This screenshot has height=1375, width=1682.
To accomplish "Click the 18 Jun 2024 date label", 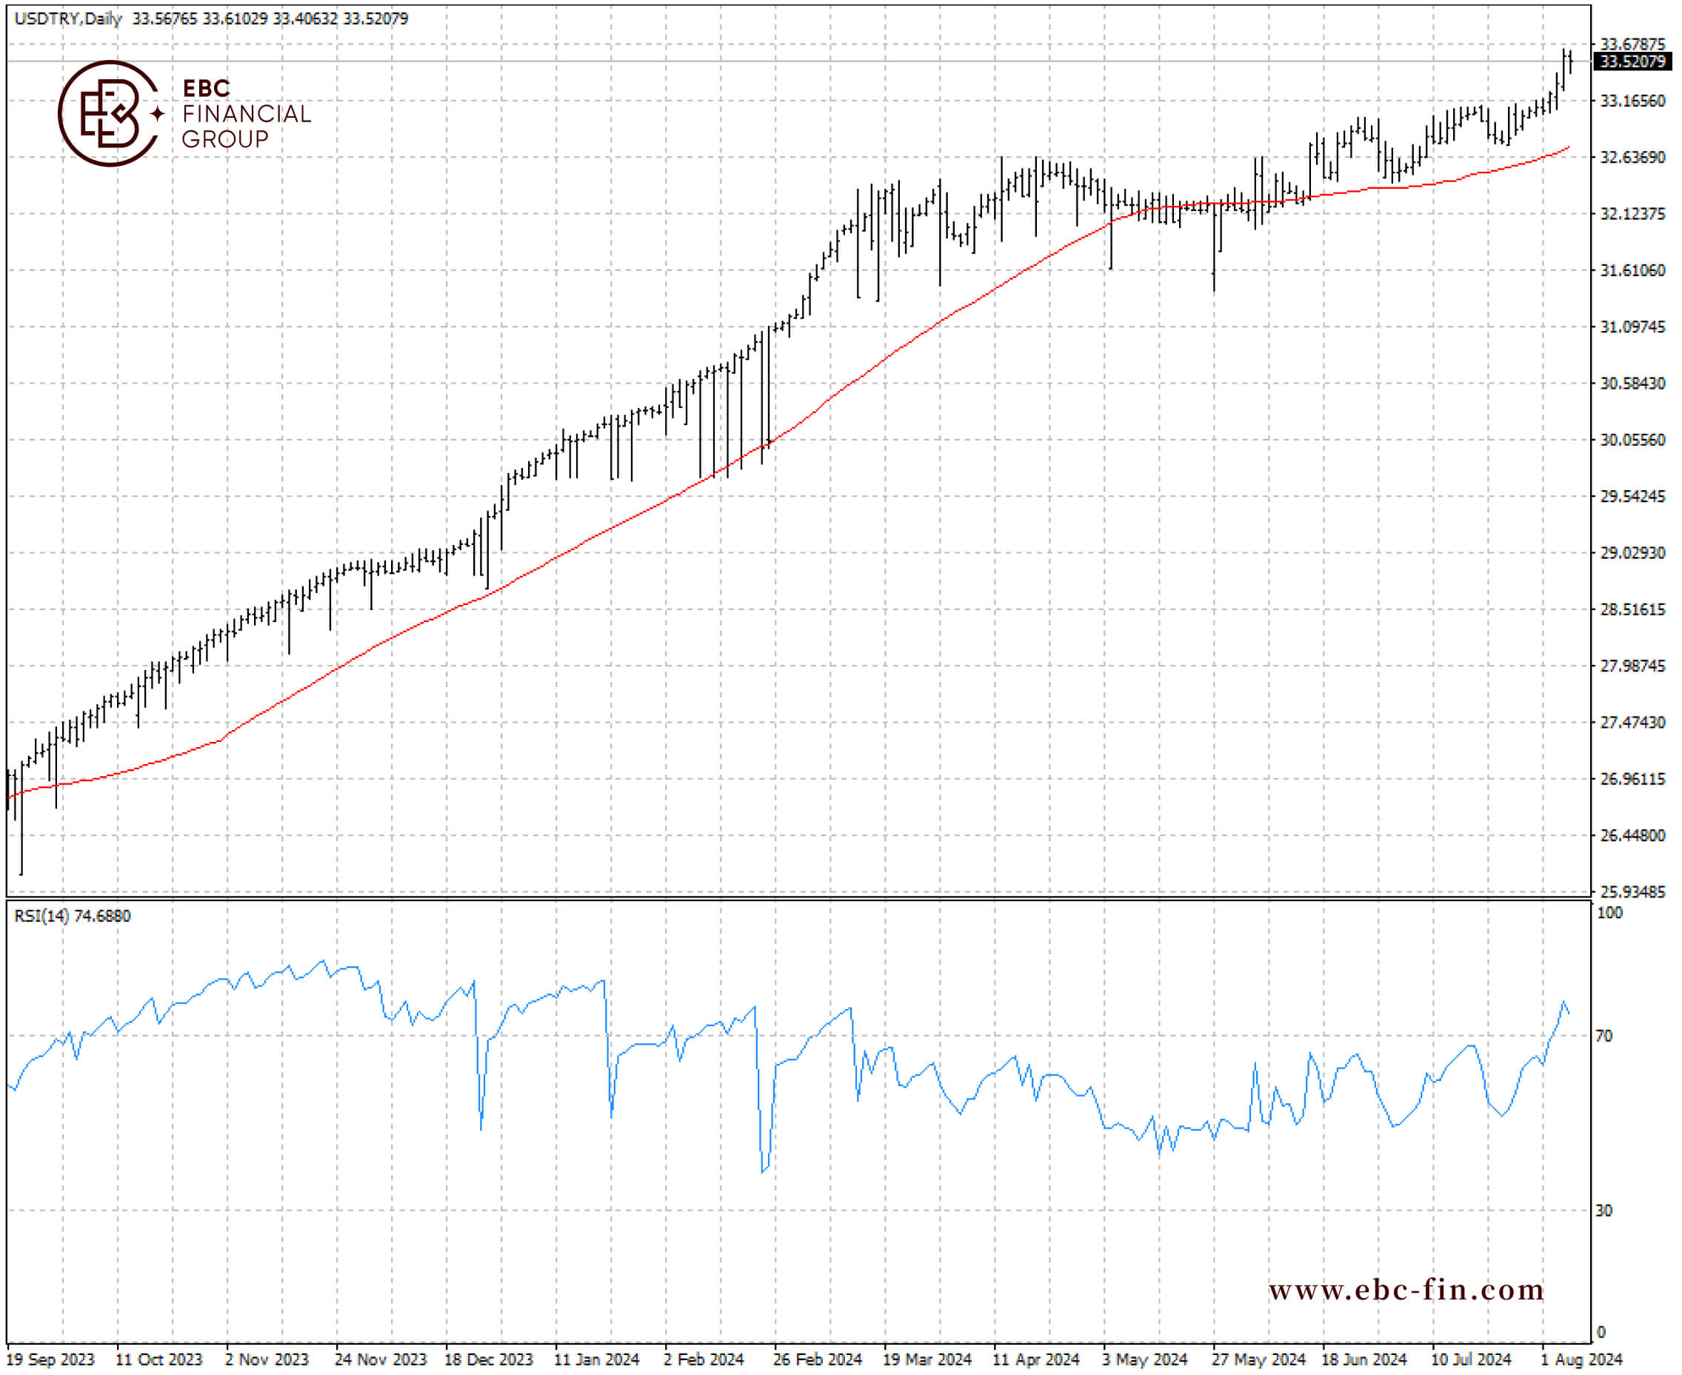I will (1364, 1359).
